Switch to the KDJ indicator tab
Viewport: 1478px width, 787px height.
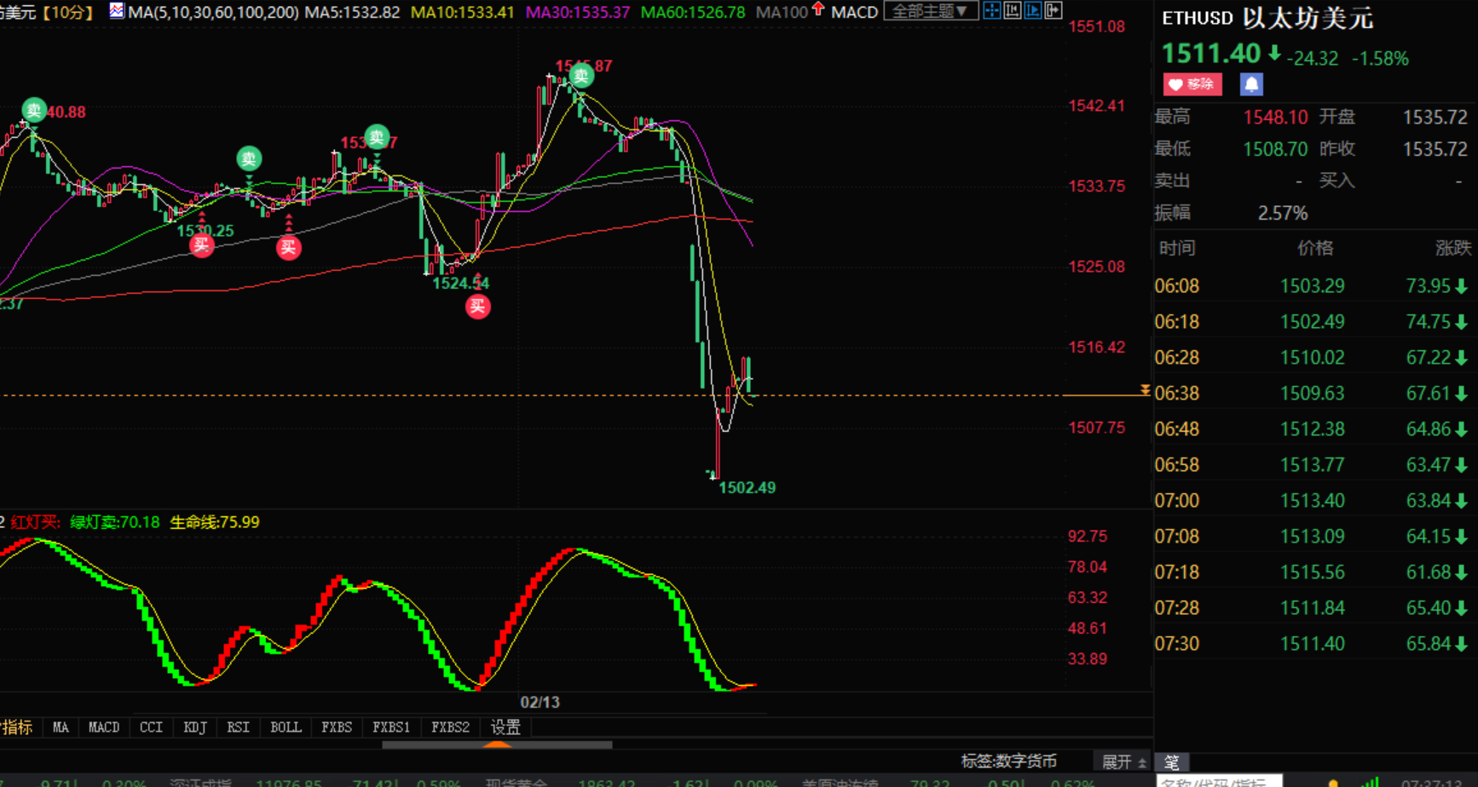[x=195, y=727]
